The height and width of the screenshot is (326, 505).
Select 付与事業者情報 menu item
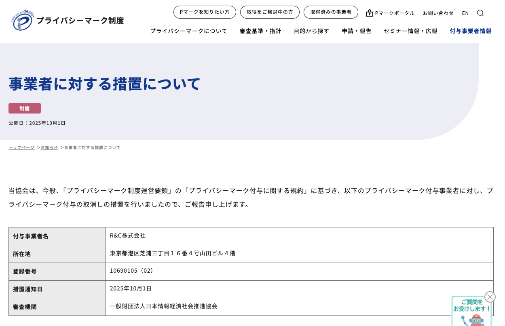point(471,31)
